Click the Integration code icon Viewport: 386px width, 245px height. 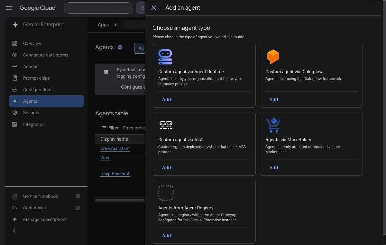click(x=15, y=124)
